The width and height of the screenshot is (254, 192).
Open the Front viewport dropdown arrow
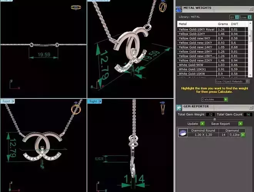point(13,101)
